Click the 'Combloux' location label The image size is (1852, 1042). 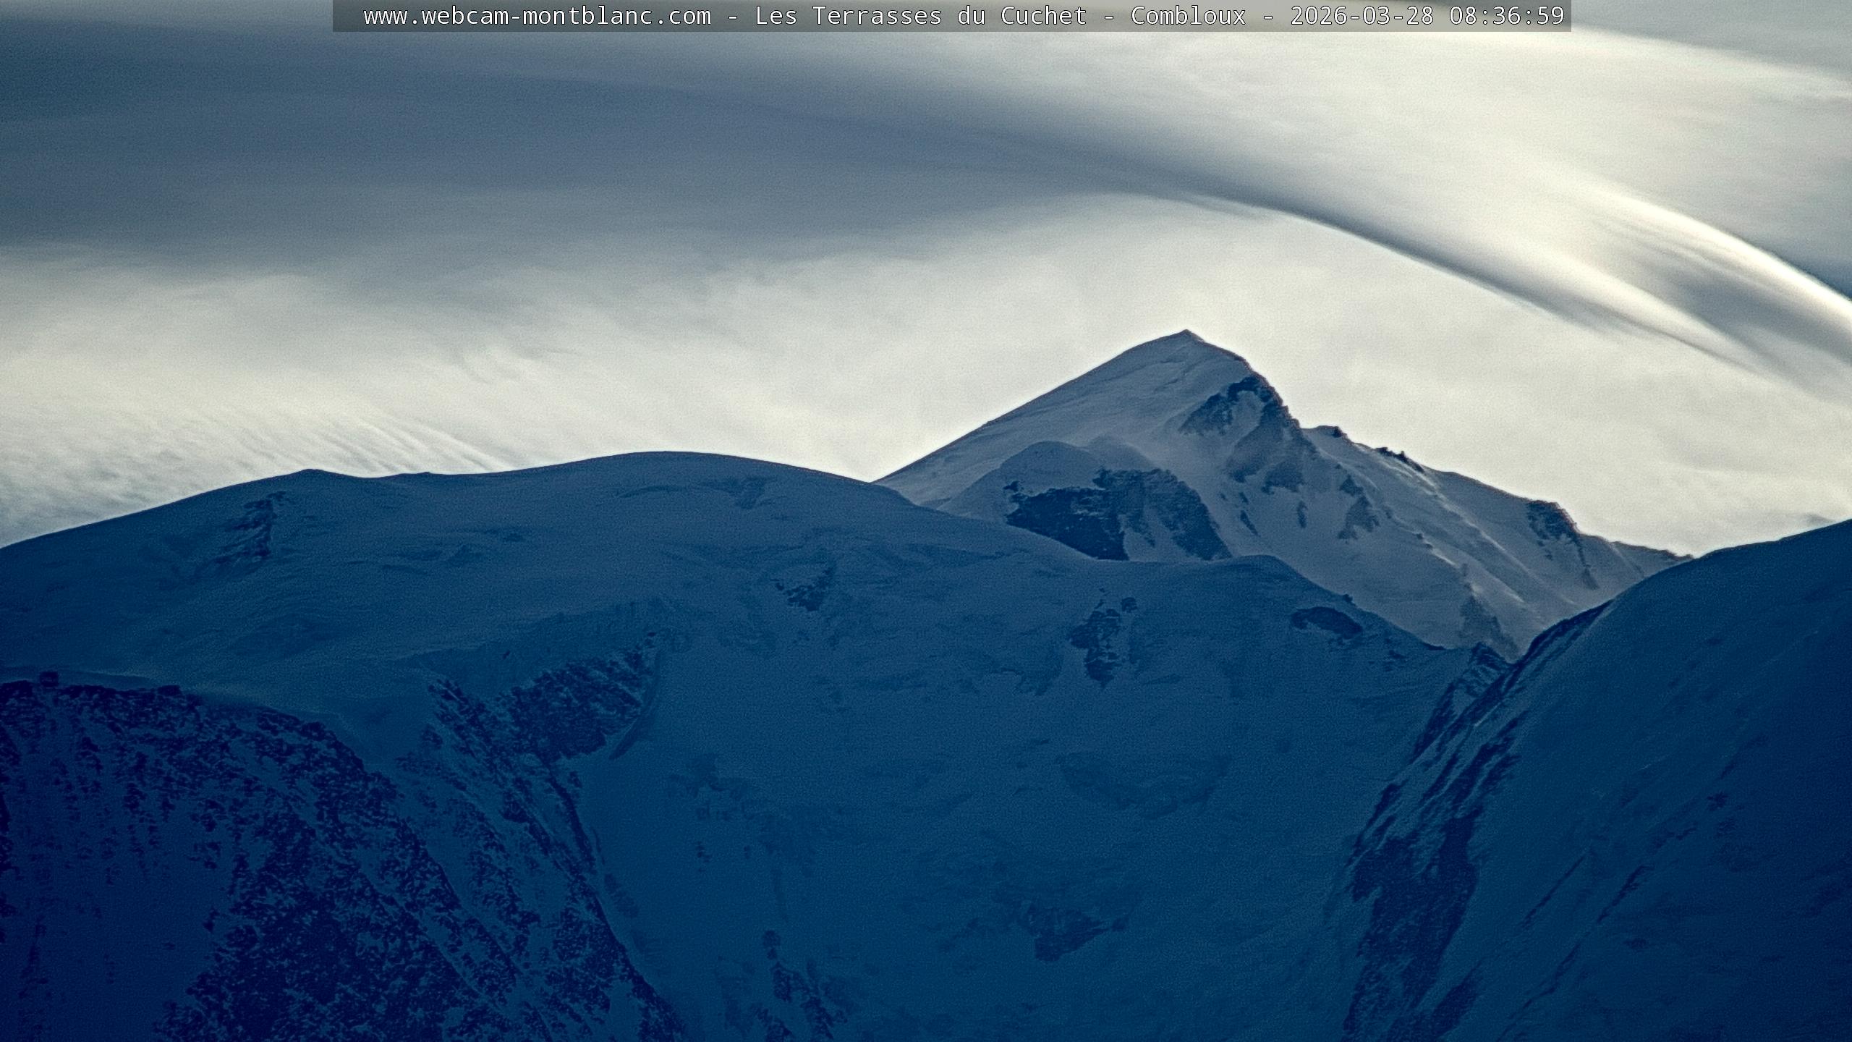(x=1188, y=15)
